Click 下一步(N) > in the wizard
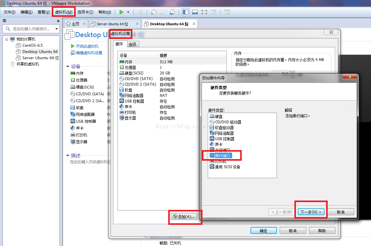The width and height of the screenshot is (371, 246). click(x=311, y=212)
